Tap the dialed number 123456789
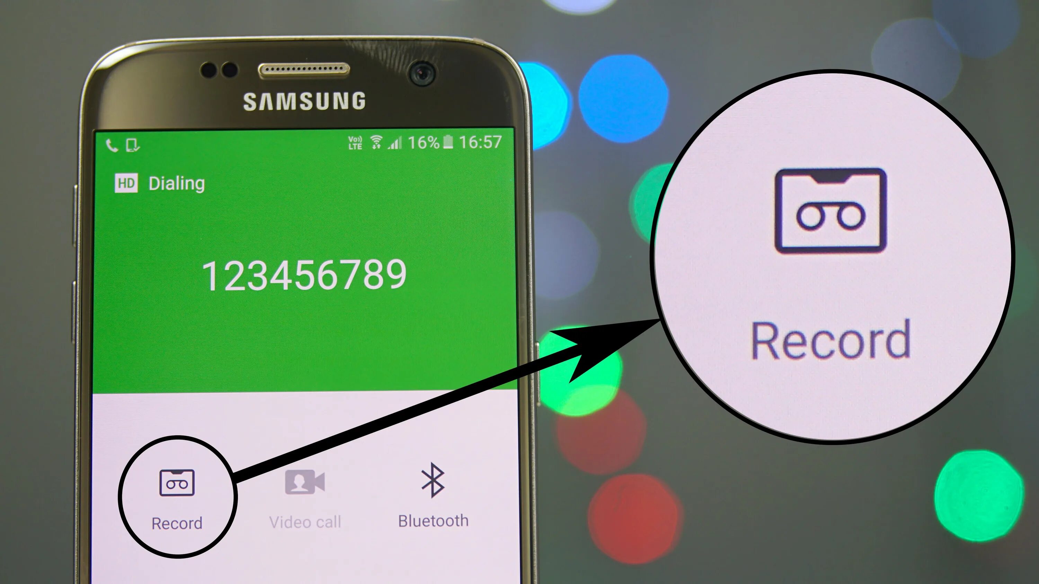The height and width of the screenshot is (584, 1039). [303, 274]
